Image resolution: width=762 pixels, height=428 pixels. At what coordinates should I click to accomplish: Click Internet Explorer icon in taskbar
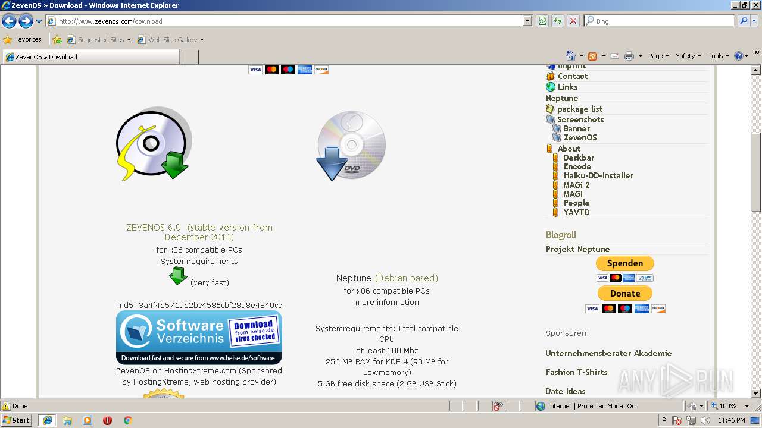pos(47,420)
